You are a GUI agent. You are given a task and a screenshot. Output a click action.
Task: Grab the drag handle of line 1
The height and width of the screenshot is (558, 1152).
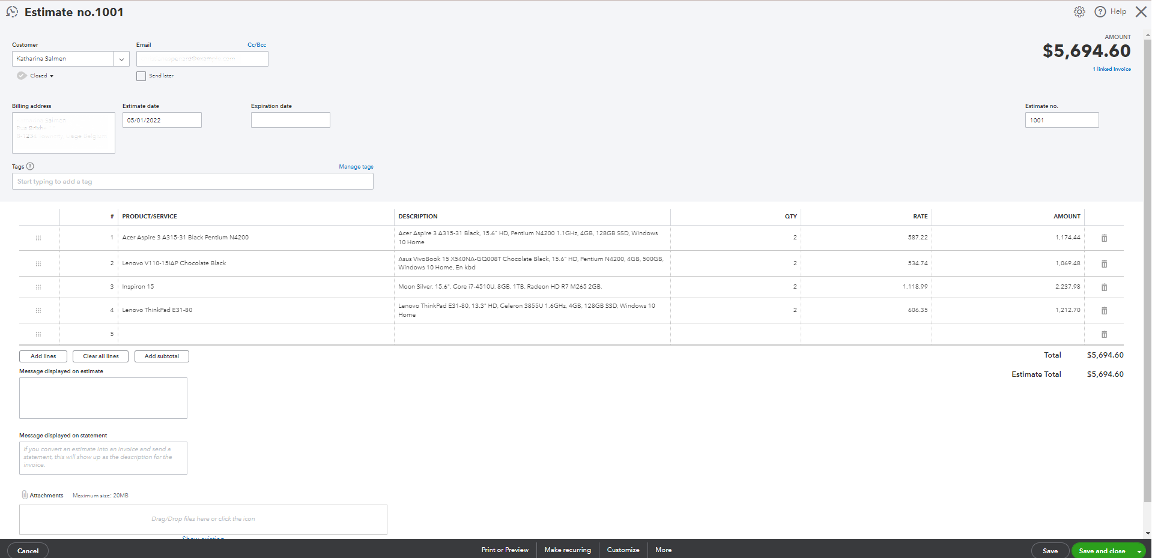(x=38, y=238)
